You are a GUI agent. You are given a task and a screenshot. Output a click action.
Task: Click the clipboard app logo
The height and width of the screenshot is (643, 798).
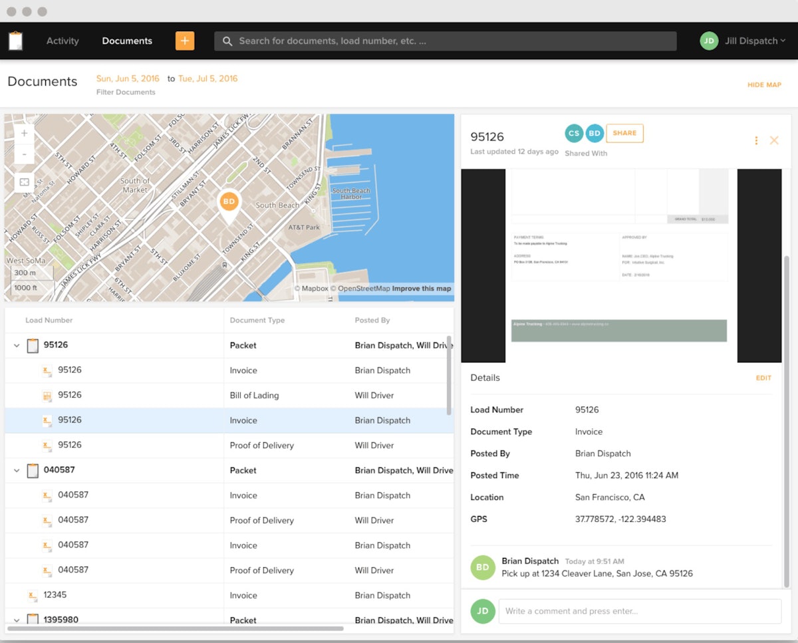tap(15, 41)
